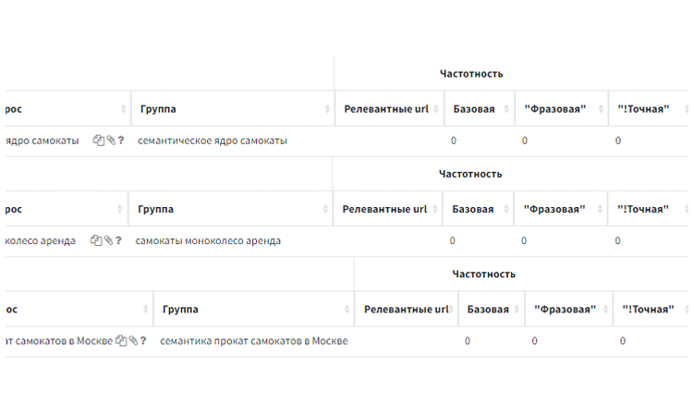Open question mark help for 'ядро самокаты'

click(x=121, y=141)
